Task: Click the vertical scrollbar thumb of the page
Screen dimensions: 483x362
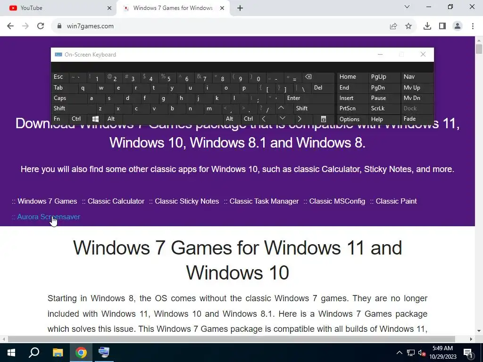Action: click(x=479, y=49)
